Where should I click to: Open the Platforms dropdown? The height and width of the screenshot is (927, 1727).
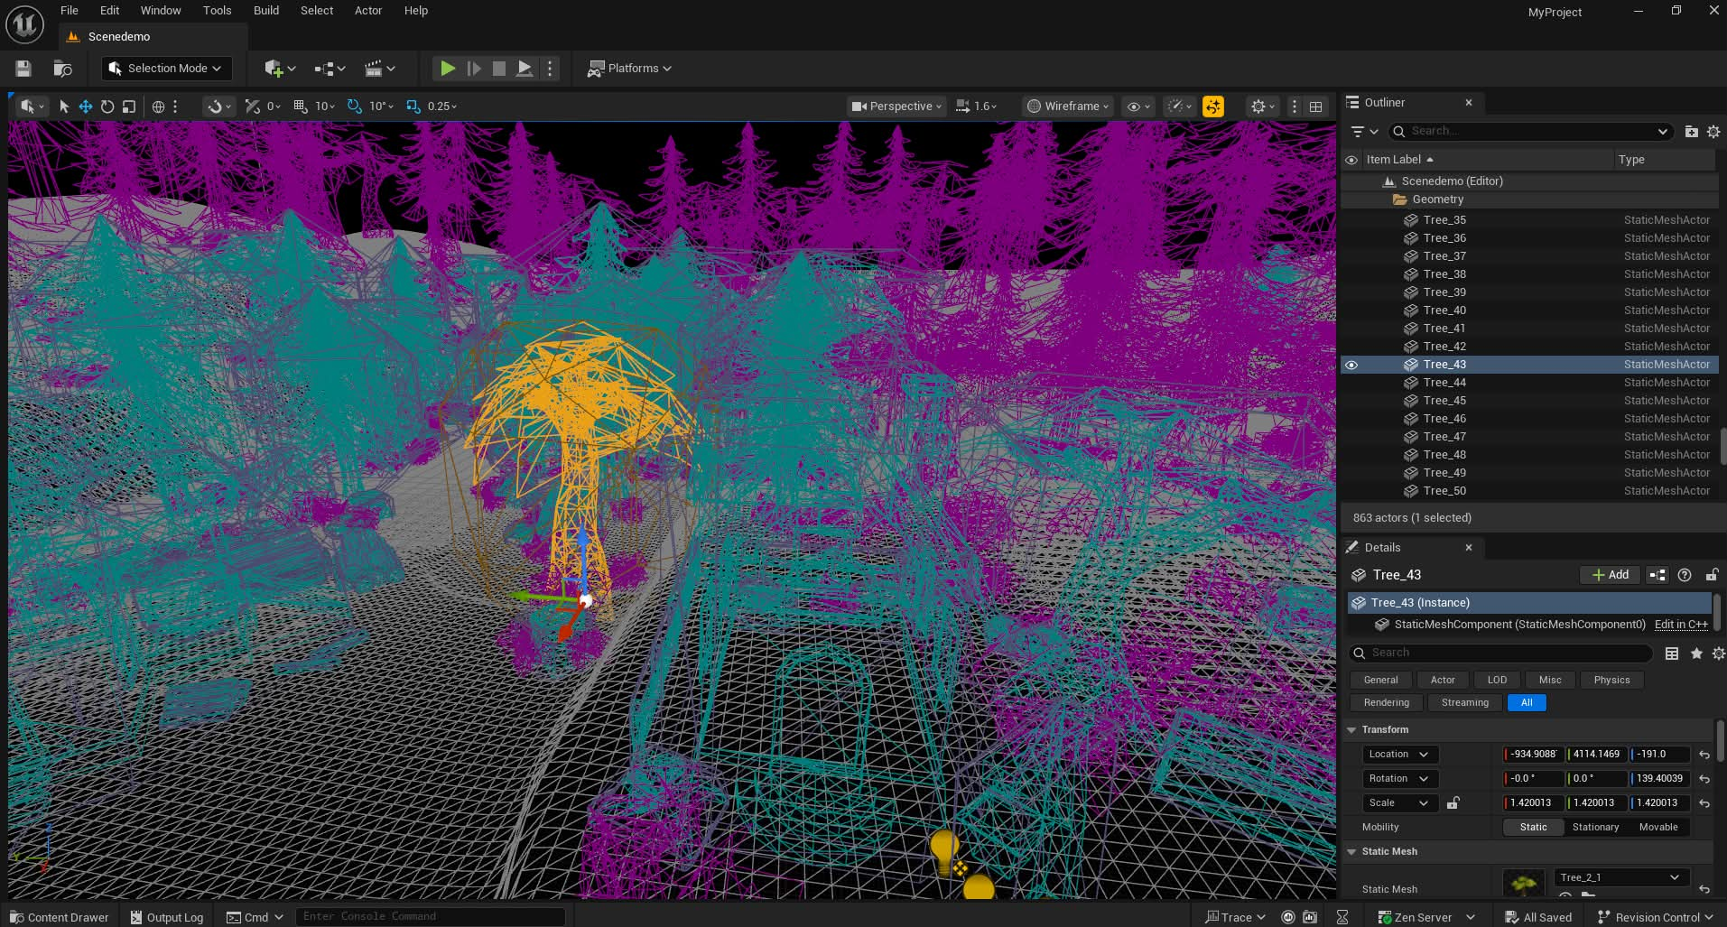coord(629,69)
